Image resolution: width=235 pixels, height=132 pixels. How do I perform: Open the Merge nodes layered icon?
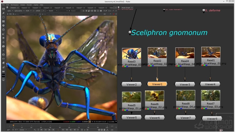pos(3,38)
